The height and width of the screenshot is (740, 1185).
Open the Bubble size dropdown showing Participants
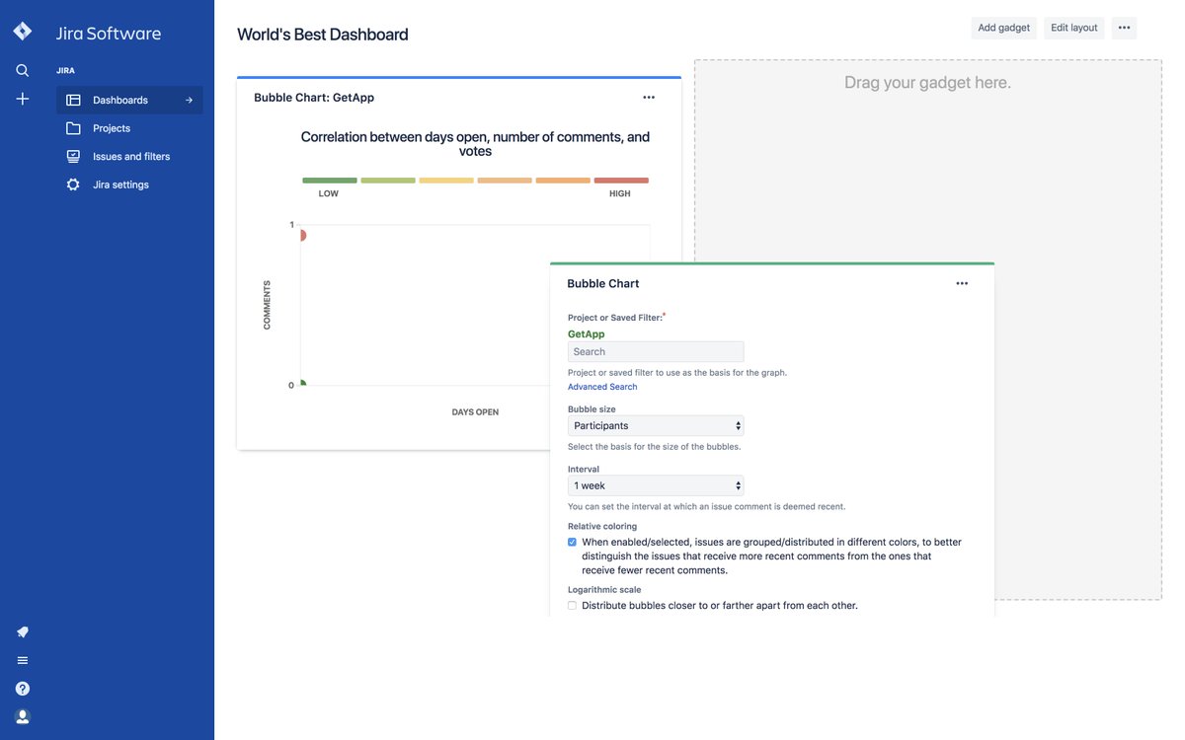point(656,423)
